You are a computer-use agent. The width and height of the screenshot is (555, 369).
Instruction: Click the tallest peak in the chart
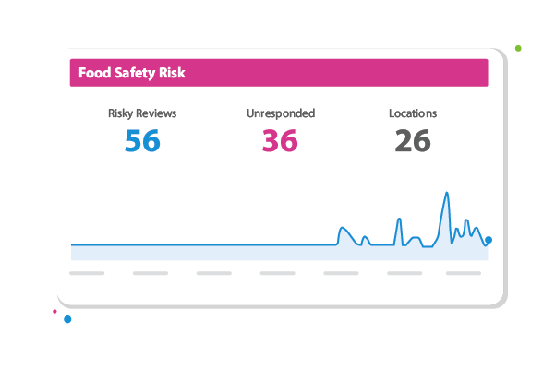446,194
